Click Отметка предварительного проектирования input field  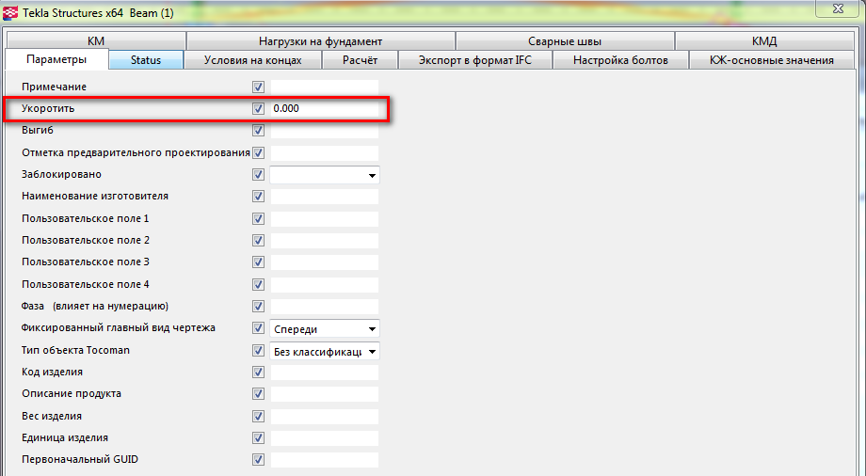point(325,153)
